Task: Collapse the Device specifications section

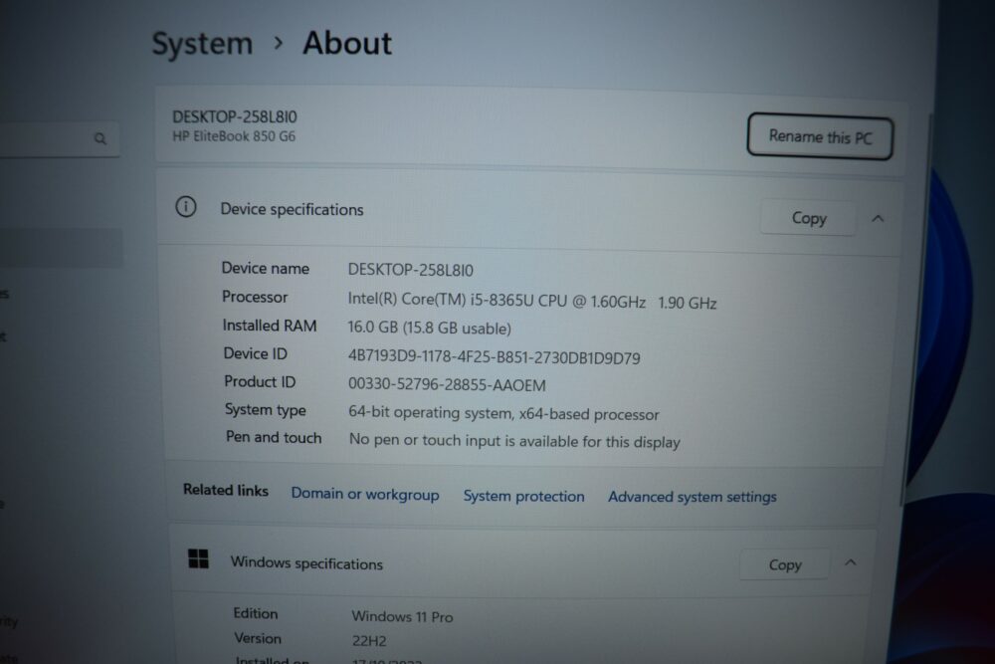Action: click(878, 219)
